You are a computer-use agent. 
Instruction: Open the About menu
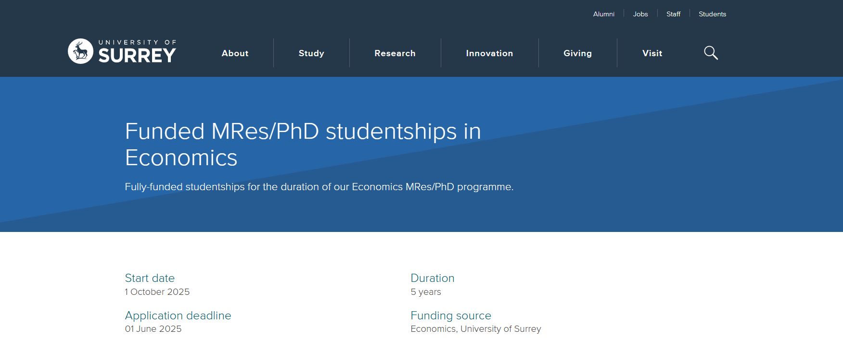click(x=235, y=53)
